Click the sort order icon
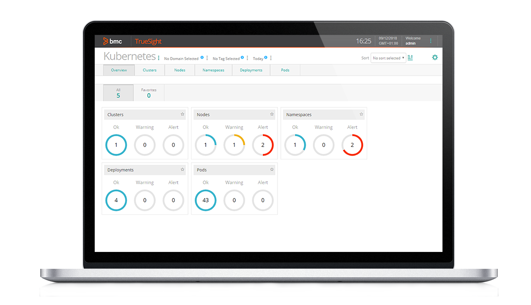This screenshot has width=531, height=305. pos(410,57)
